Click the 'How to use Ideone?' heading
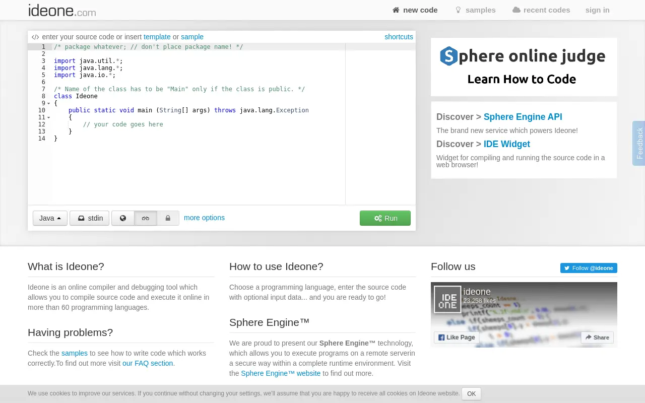Image resolution: width=645 pixels, height=403 pixels. tap(276, 266)
